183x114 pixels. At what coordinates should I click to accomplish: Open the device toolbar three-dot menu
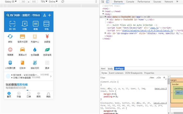pyautogui.click(x=96, y=2)
